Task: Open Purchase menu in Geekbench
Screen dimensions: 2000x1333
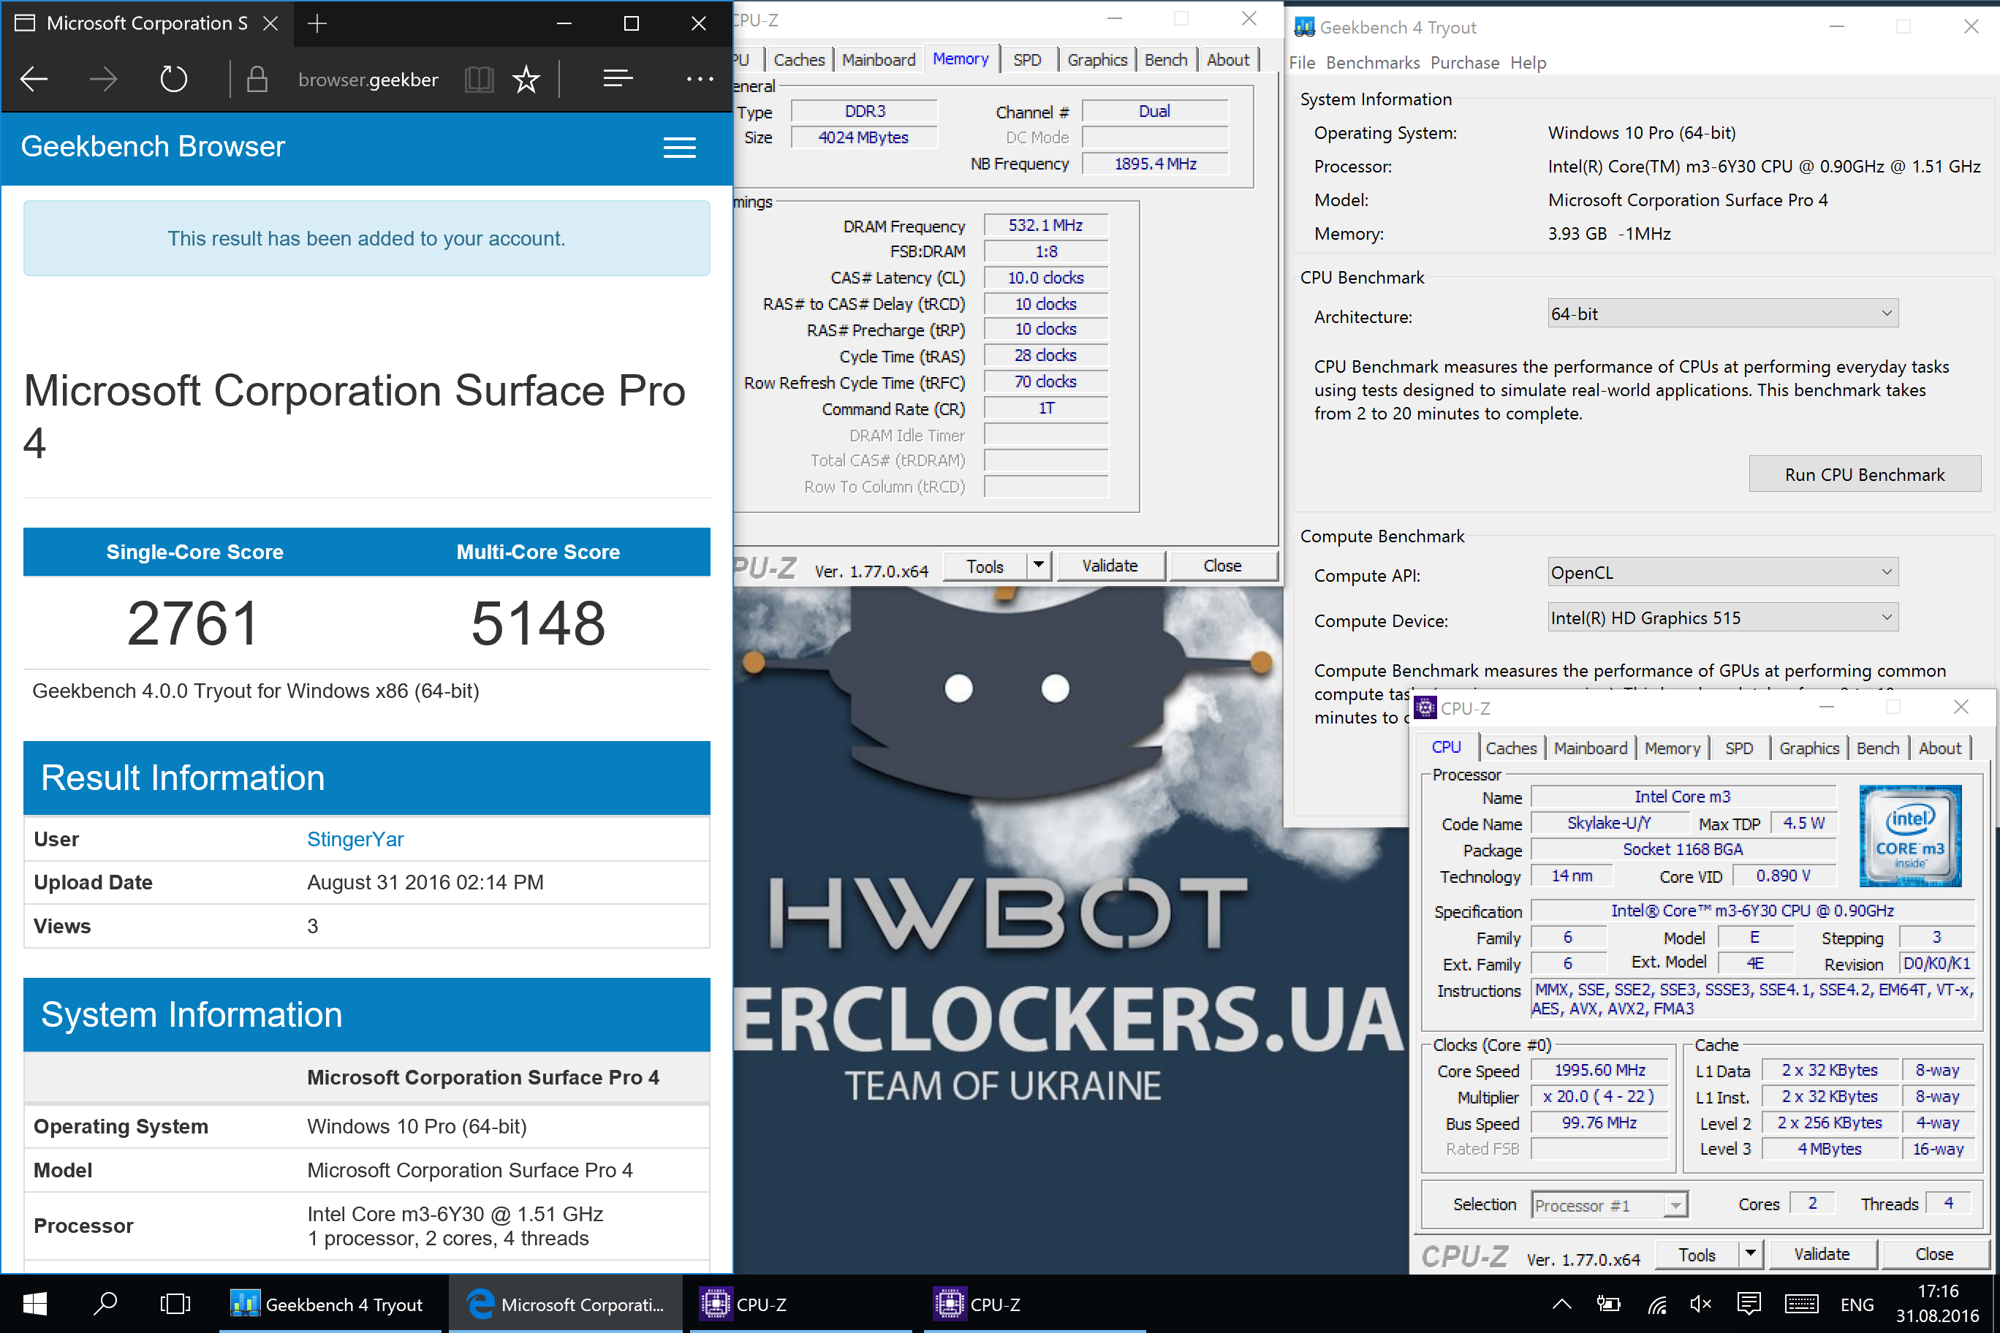Action: (1464, 63)
